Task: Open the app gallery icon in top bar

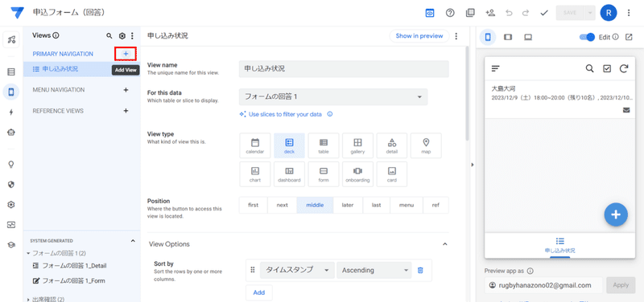Action: (470, 13)
